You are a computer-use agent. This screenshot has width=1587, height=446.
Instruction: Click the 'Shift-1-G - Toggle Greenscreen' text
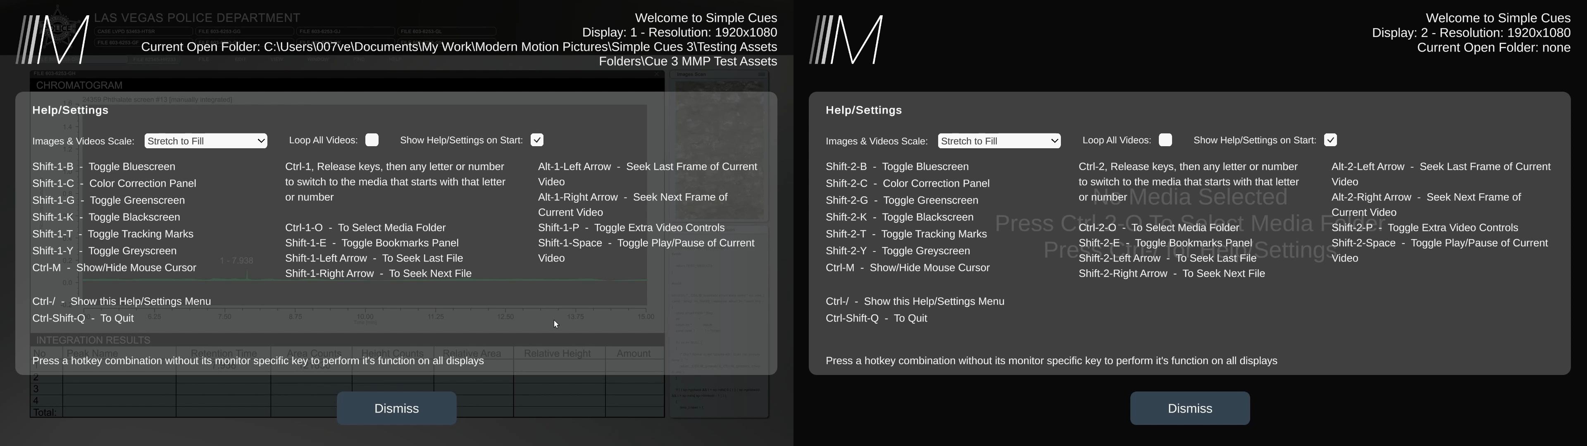[x=109, y=200]
